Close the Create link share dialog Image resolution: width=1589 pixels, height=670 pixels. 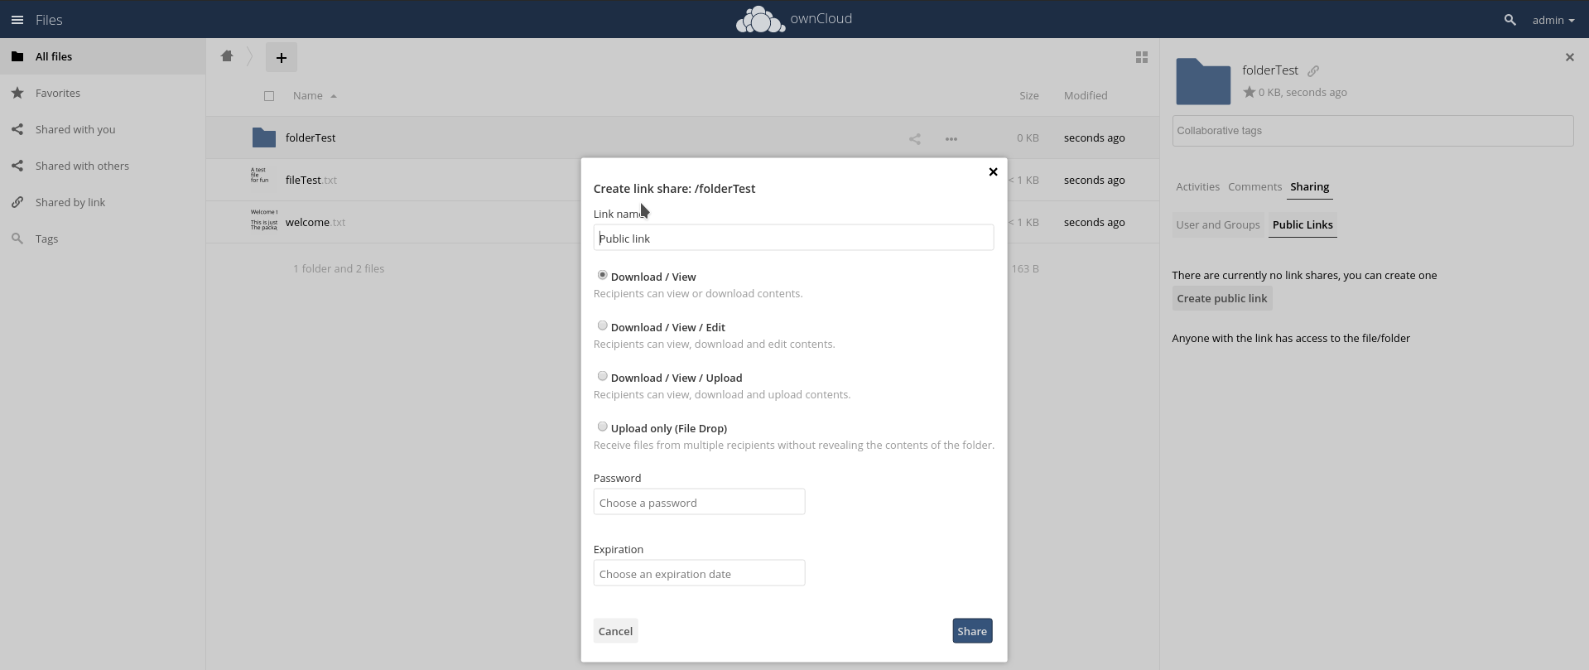[x=993, y=172]
